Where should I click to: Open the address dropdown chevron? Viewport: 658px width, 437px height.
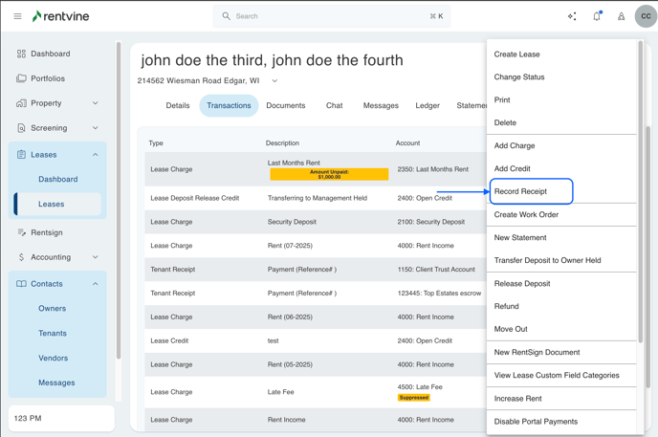[x=274, y=81]
